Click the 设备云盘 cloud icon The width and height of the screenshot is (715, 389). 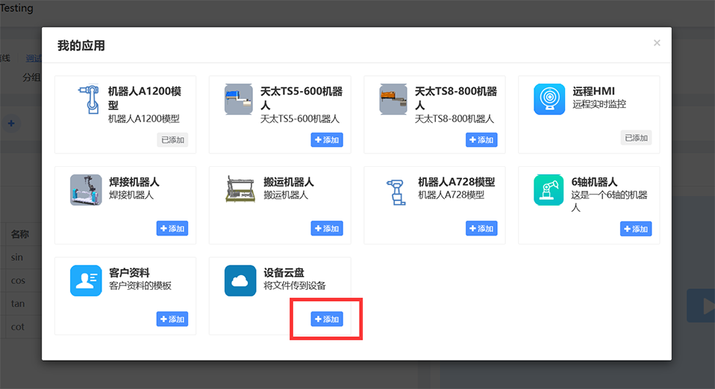pos(240,281)
